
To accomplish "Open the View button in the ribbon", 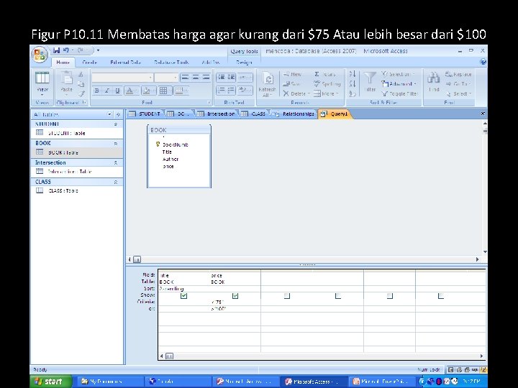I will [42, 82].
